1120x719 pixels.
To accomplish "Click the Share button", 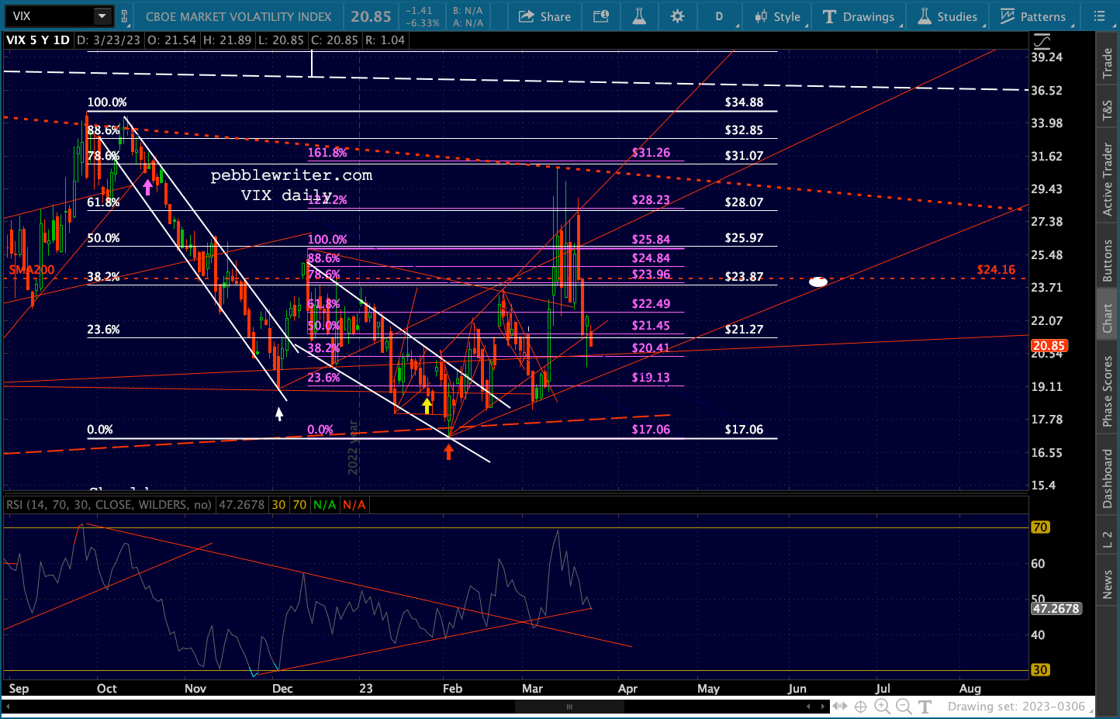I will (544, 16).
